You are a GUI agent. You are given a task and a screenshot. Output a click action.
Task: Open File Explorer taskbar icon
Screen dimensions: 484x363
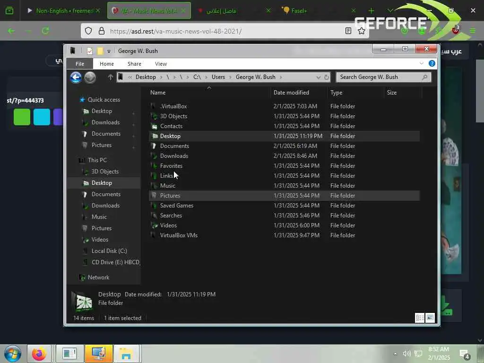126,354
